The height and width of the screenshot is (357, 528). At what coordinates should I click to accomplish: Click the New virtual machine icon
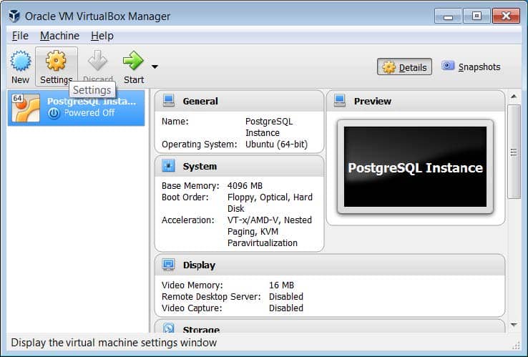(21, 61)
